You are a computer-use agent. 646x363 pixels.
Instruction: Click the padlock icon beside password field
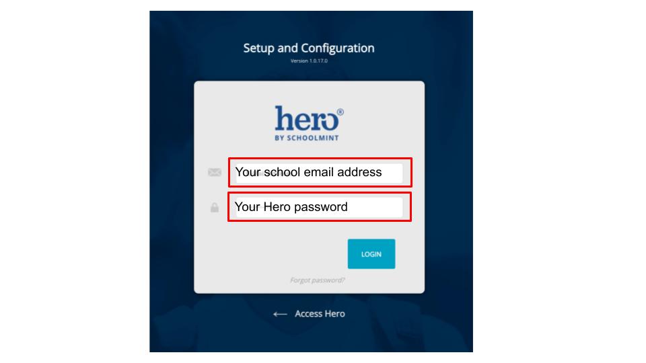215,208
